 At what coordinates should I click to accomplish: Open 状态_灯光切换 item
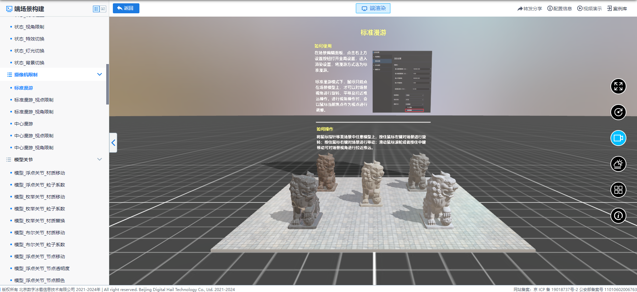point(29,51)
